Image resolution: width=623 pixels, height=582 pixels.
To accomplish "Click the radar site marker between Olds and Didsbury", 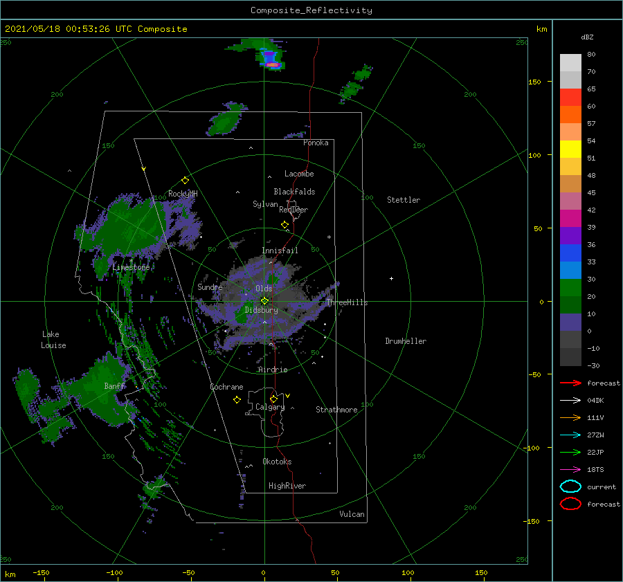I will coord(264,301).
